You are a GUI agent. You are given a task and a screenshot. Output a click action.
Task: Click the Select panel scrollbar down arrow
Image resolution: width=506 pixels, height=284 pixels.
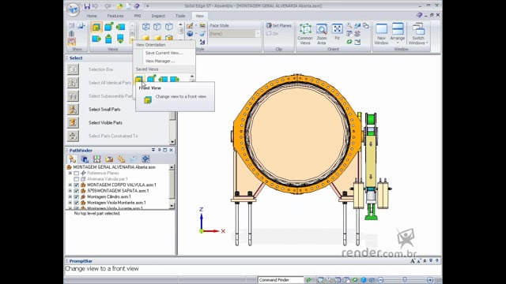click(x=172, y=142)
